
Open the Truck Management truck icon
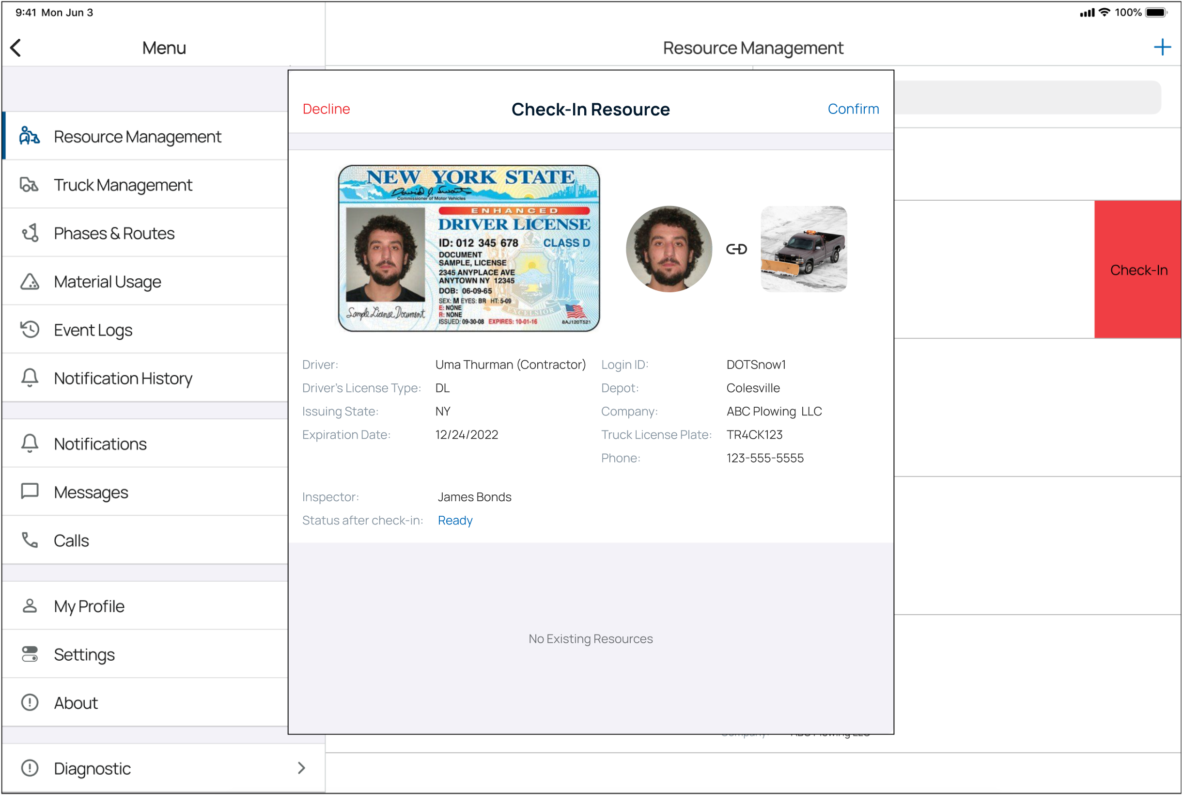click(x=30, y=185)
